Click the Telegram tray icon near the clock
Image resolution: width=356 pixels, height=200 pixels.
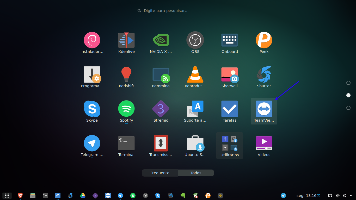[x=283, y=196]
